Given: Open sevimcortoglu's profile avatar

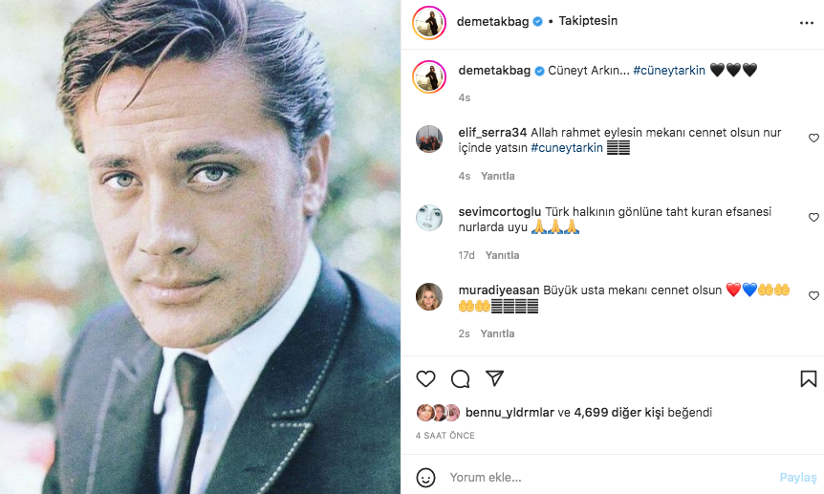Looking at the screenshot, I should click(x=429, y=218).
